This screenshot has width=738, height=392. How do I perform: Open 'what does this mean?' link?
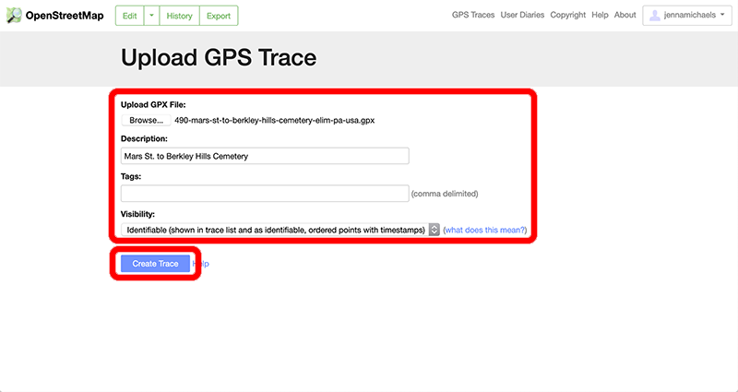coord(485,230)
